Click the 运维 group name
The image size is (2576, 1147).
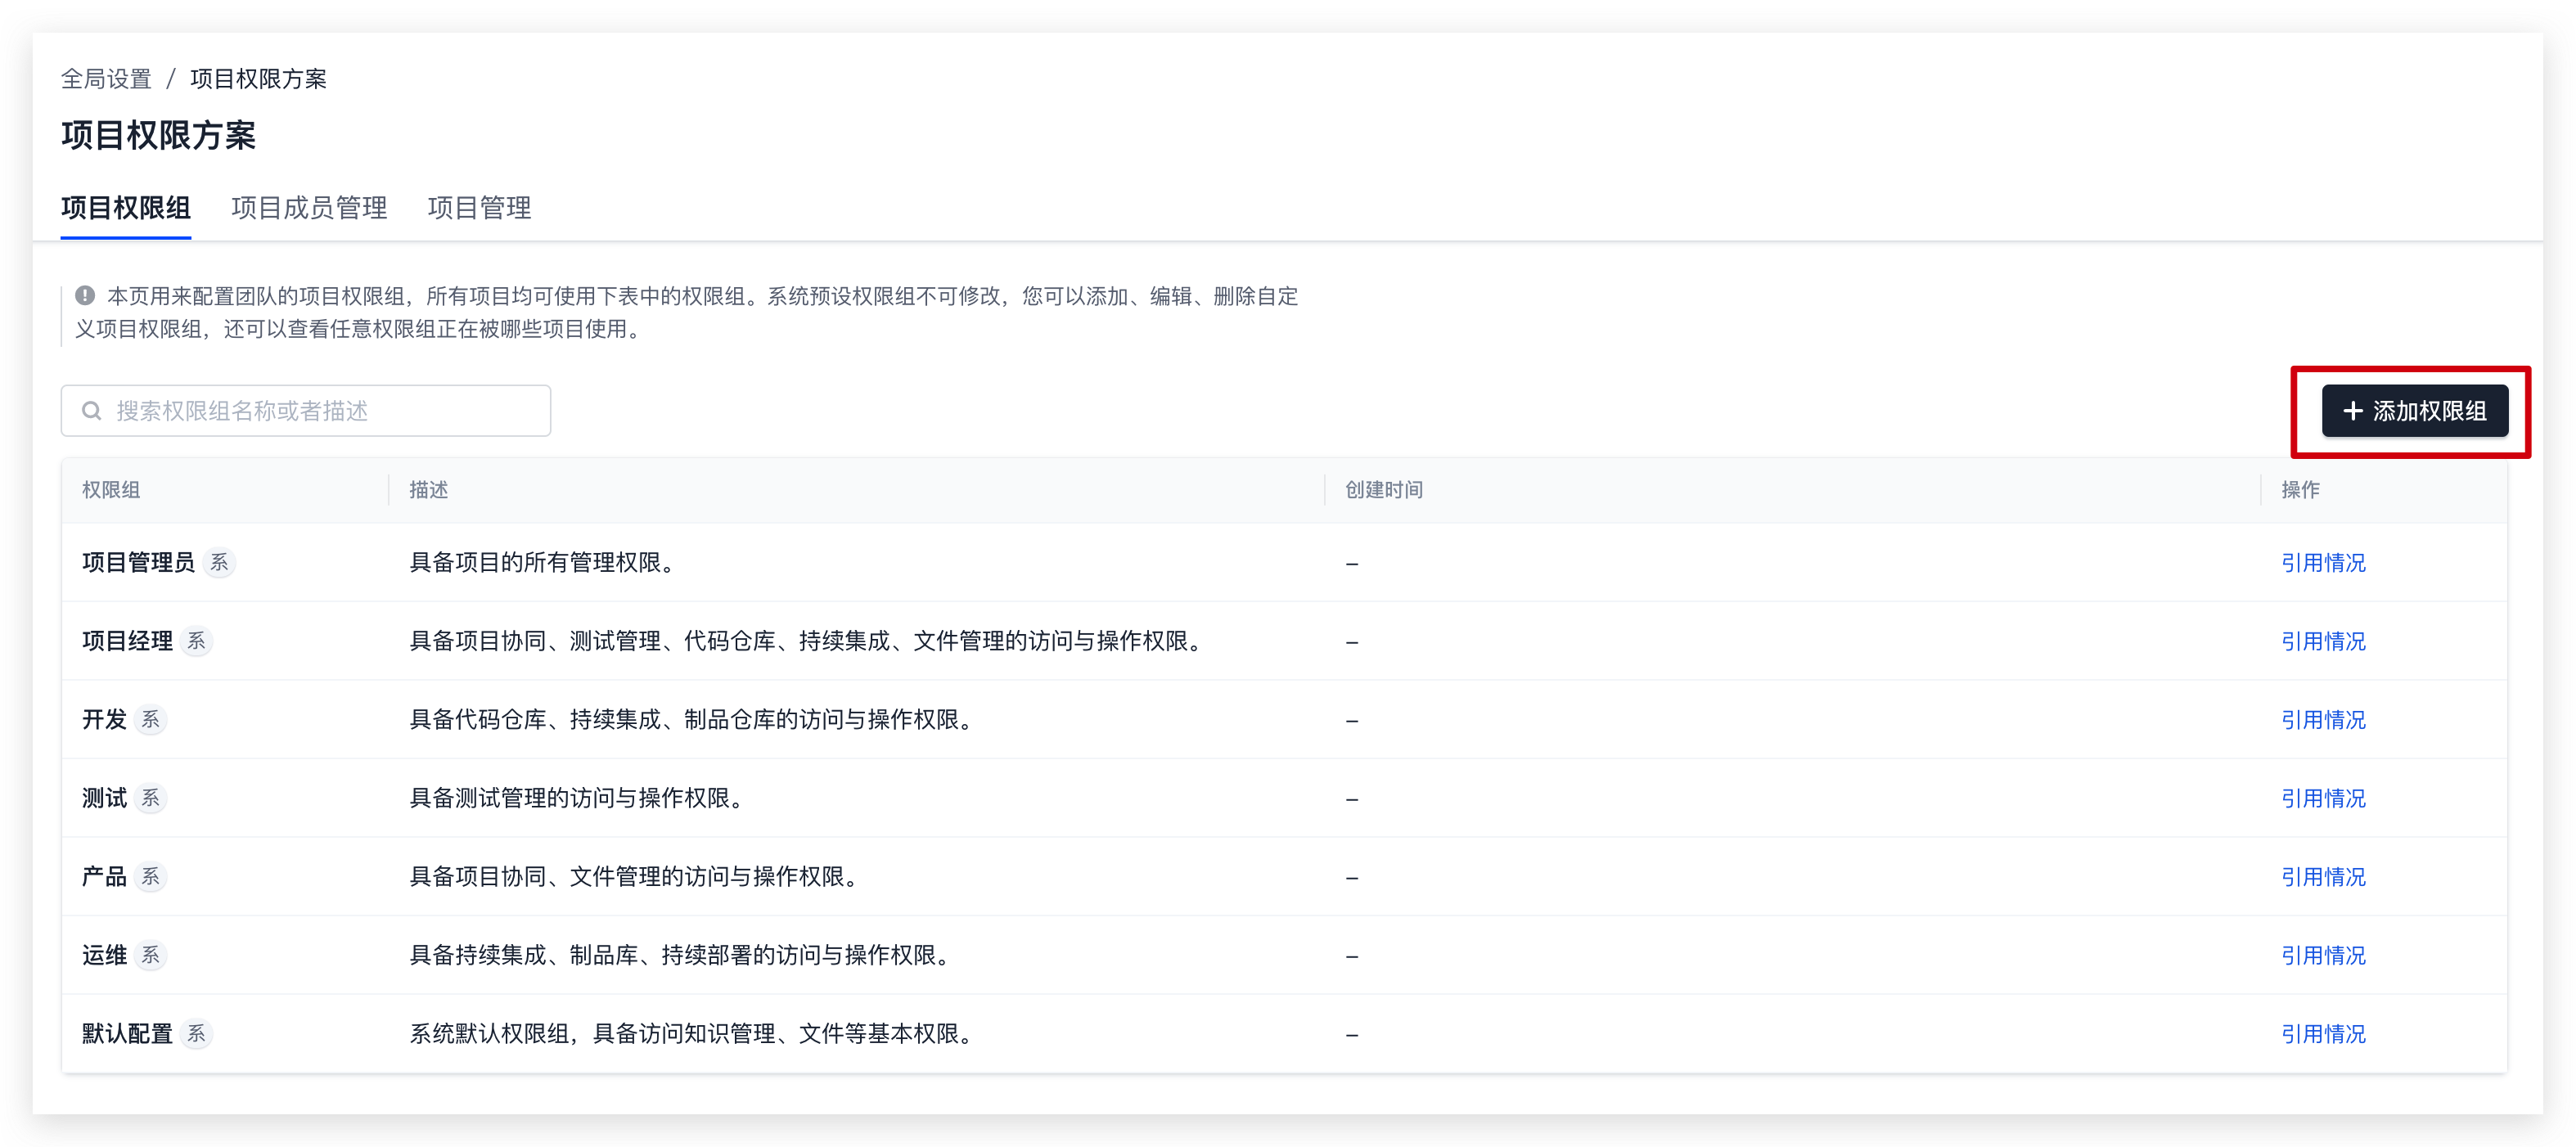tap(104, 955)
